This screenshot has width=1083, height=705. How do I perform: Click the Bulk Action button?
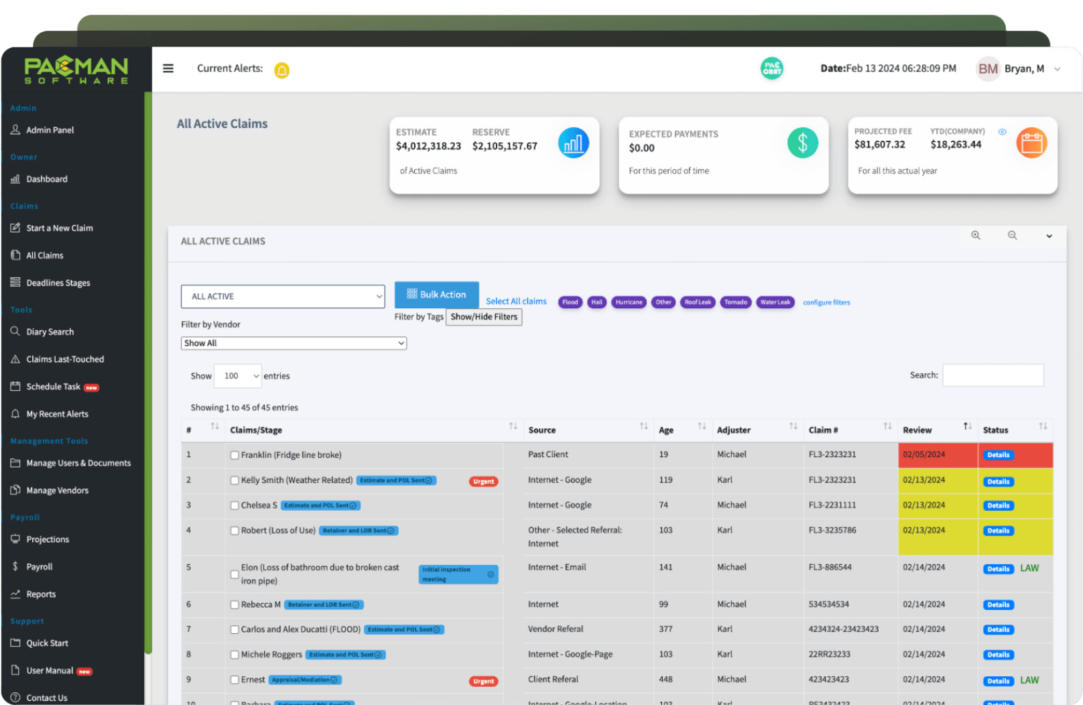coord(436,294)
